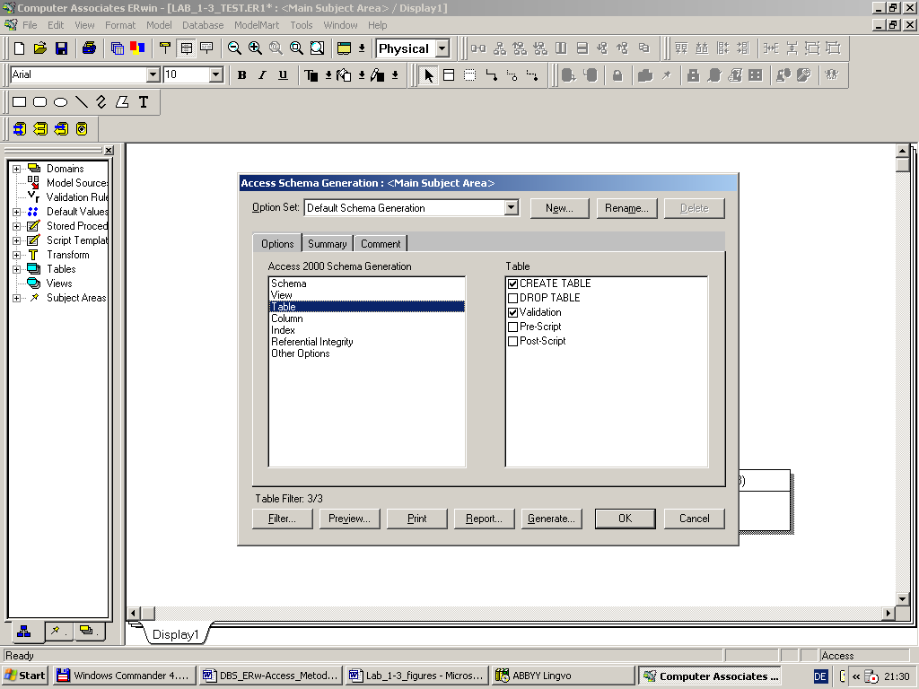
Task: Click the Generate... button
Action: point(552,519)
